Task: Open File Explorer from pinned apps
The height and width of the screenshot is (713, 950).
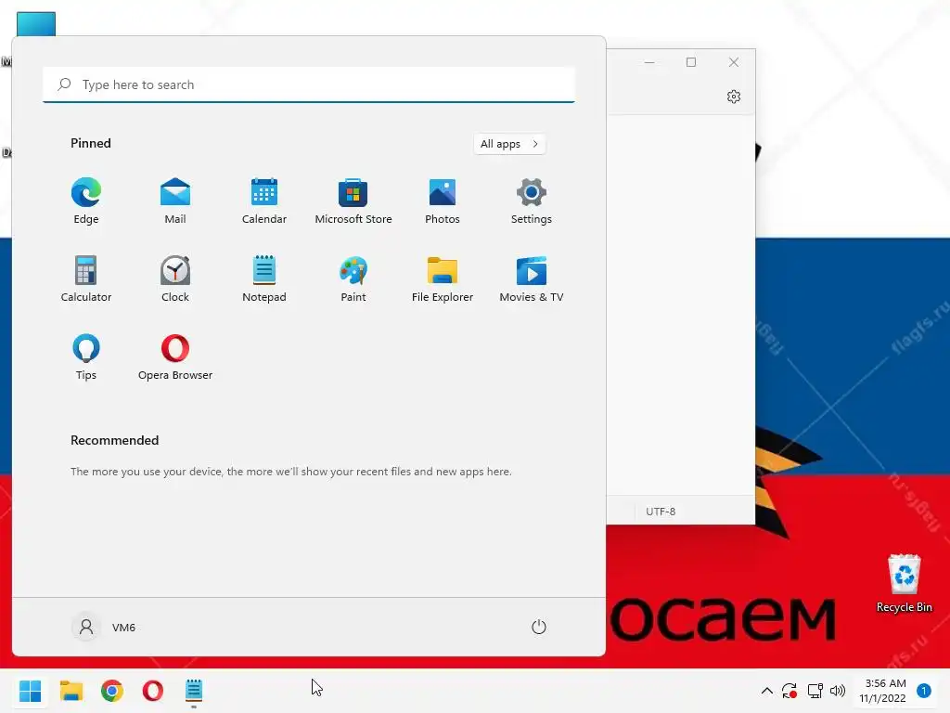Action: coord(443,279)
